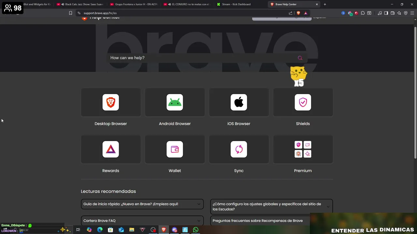Click the Shields label
Viewport: 417px width, 234px height.
point(303,123)
